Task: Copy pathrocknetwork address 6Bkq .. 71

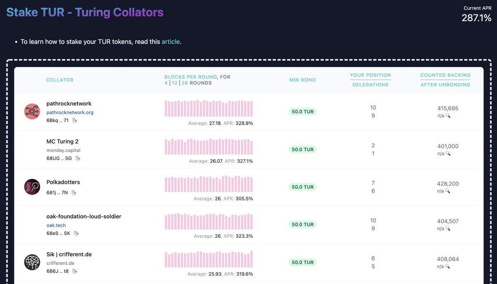Action: 75,120
